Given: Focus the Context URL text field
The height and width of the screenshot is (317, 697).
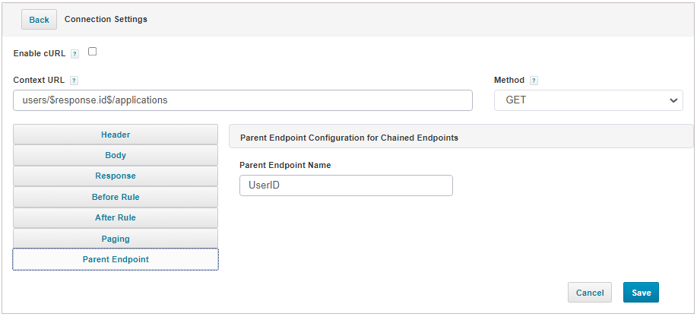Looking at the screenshot, I should point(242,100).
